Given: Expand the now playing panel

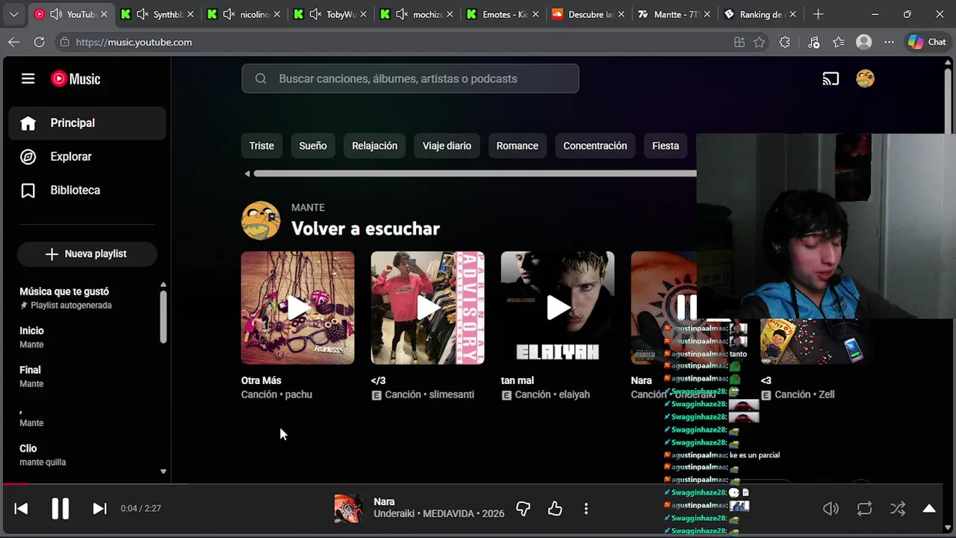Looking at the screenshot, I should [929, 509].
